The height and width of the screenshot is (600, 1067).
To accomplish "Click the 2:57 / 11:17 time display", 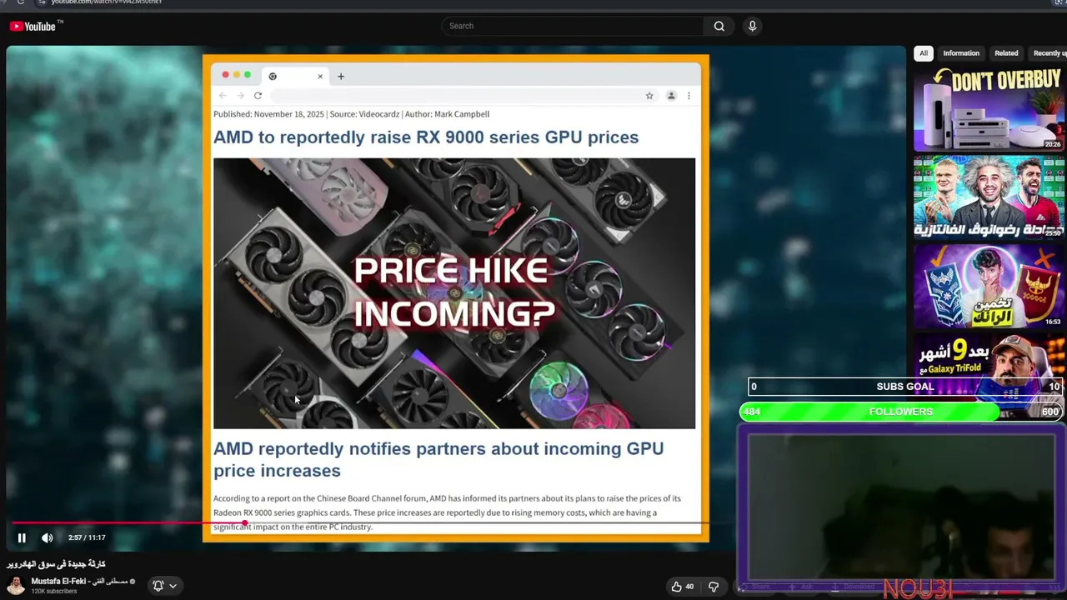I will (x=87, y=537).
